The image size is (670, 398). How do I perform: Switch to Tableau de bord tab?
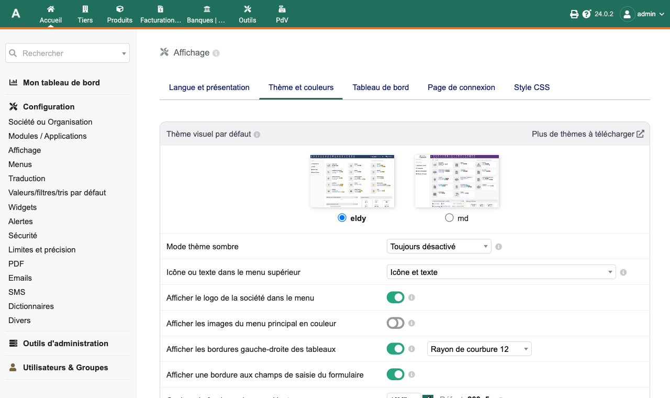tap(381, 87)
